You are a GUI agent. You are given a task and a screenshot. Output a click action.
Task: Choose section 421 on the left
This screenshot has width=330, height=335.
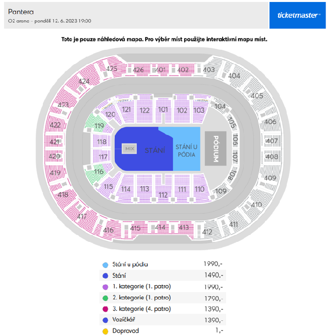click(55, 142)
